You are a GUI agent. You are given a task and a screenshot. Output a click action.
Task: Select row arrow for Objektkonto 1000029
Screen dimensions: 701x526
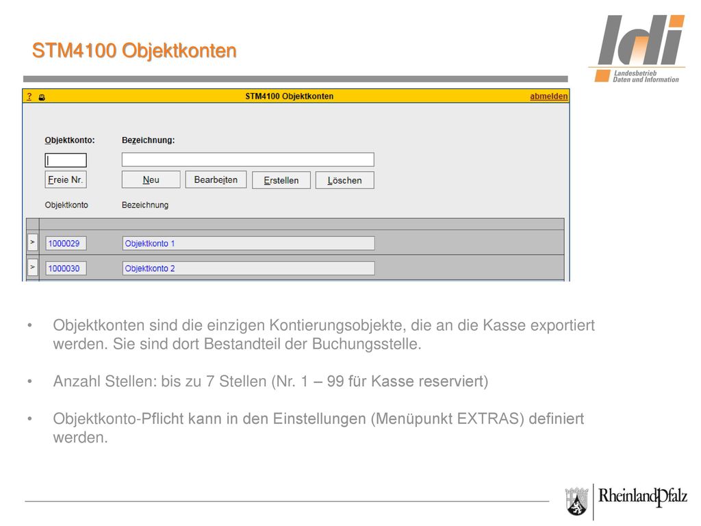(33, 242)
